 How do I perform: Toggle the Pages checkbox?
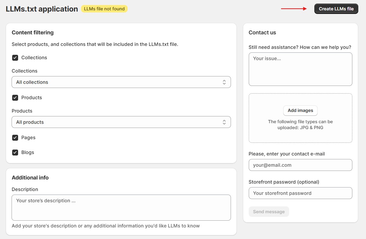(x=15, y=138)
